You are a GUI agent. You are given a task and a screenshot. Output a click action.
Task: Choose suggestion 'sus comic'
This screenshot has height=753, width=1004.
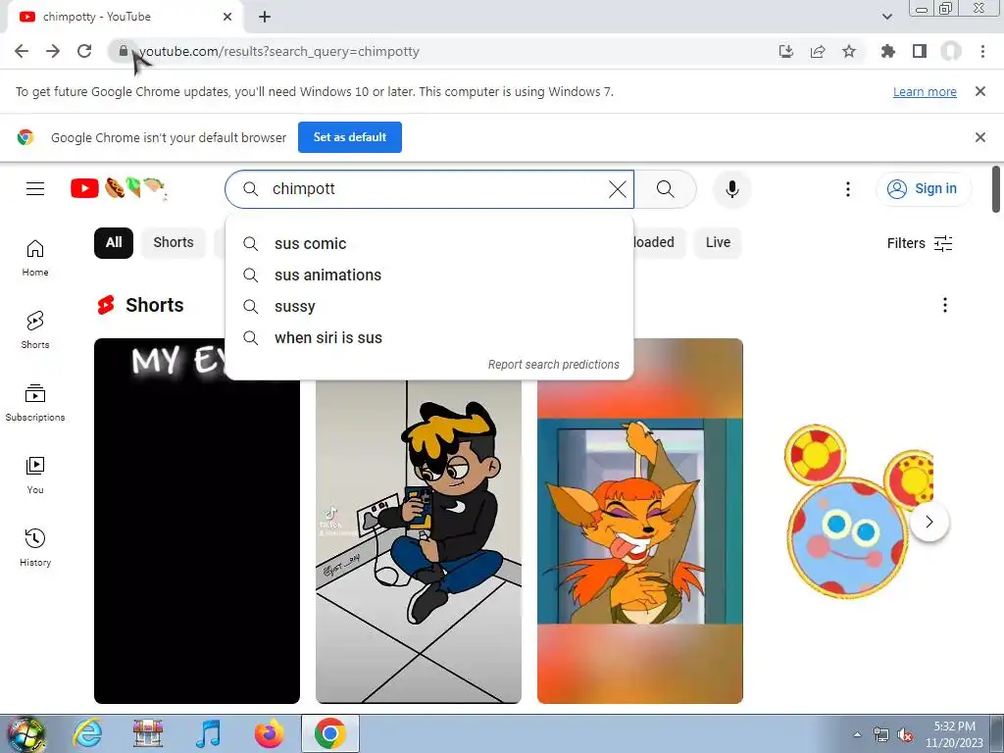(x=429, y=244)
